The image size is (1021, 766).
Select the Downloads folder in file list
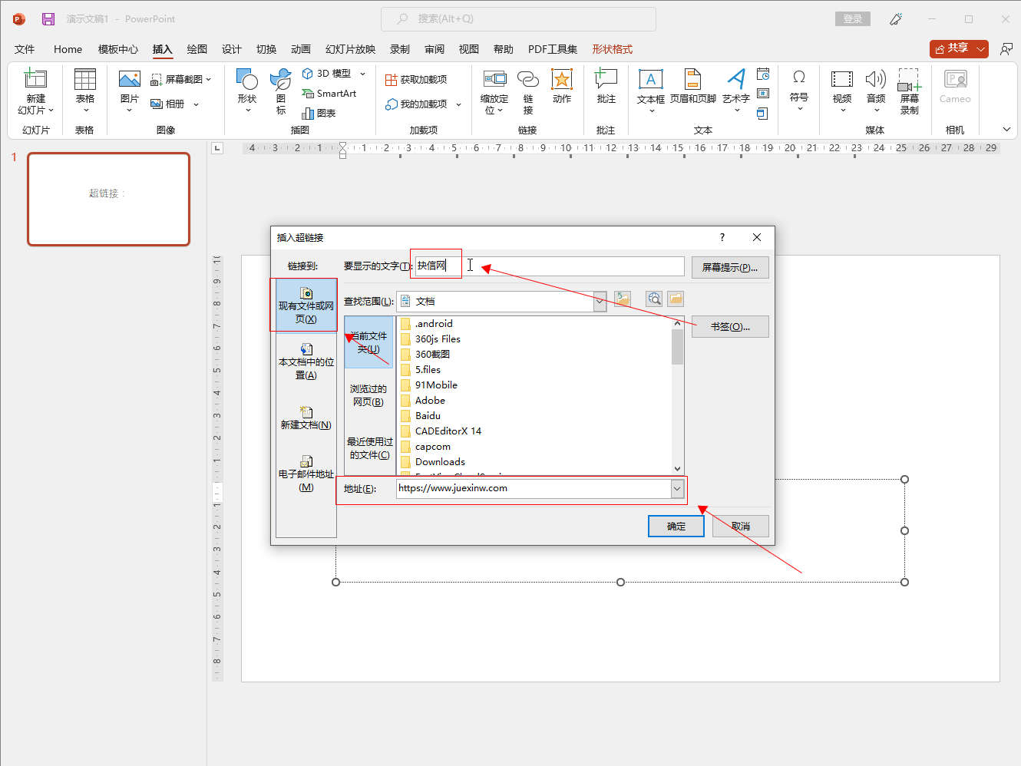(x=440, y=462)
